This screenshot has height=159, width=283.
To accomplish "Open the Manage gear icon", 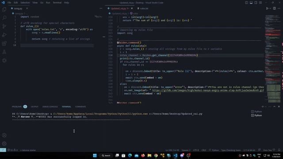I will 4,144.
